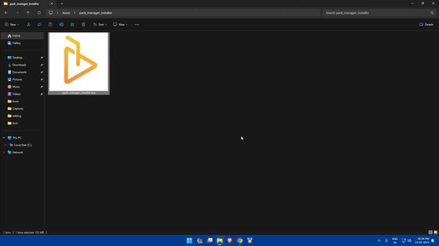
Task: Show hidden system tray icons
Action: pyautogui.click(x=379, y=241)
